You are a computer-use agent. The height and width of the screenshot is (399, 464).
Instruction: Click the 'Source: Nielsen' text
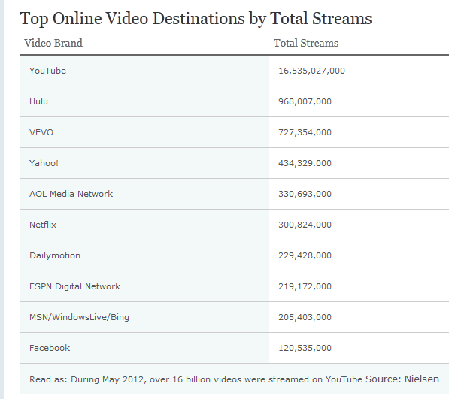pyautogui.click(x=402, y=379)
